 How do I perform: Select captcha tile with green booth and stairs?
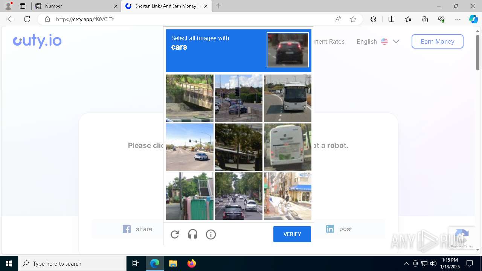190,196
